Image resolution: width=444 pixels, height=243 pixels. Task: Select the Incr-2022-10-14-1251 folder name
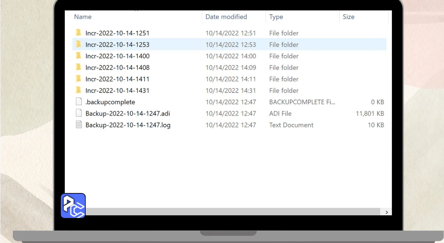click(x=117, y=33)
